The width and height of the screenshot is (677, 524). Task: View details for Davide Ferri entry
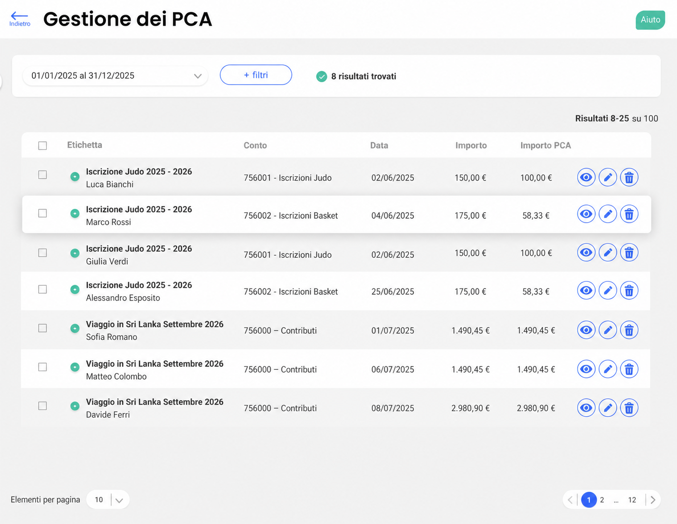(586, 407)
